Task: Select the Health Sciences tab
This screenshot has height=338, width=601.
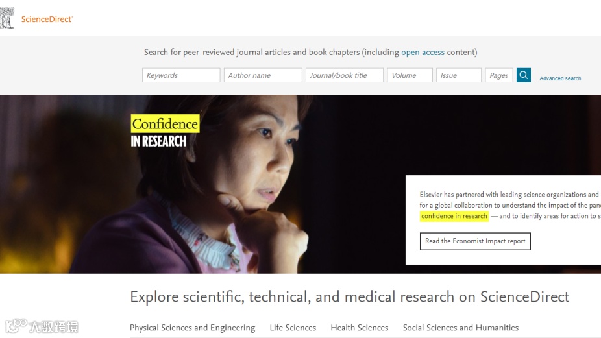Action: click(360, 328)
